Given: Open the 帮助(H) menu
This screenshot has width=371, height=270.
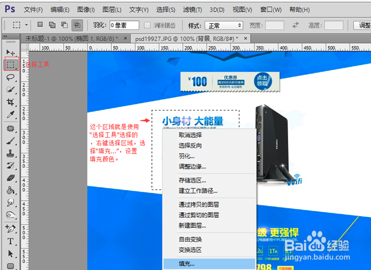Looking at the screenshot, I should point(299,10).
